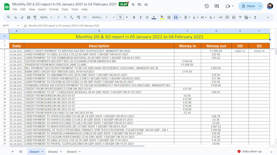Open the File menu
The image size is (277, 155).
[15, 9]
